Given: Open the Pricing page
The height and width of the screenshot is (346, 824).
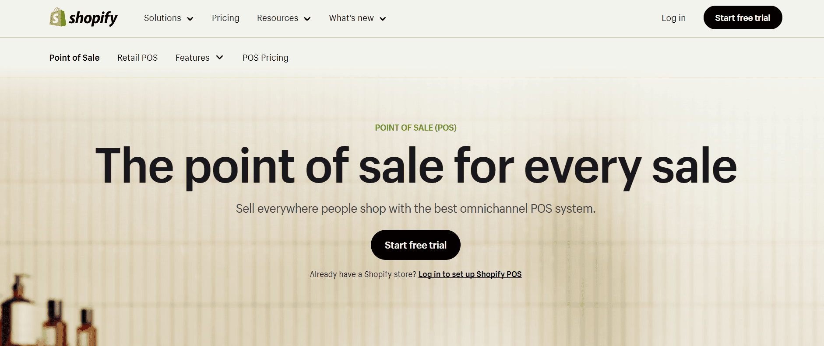Looking at the screenshot, I should 225,18.
